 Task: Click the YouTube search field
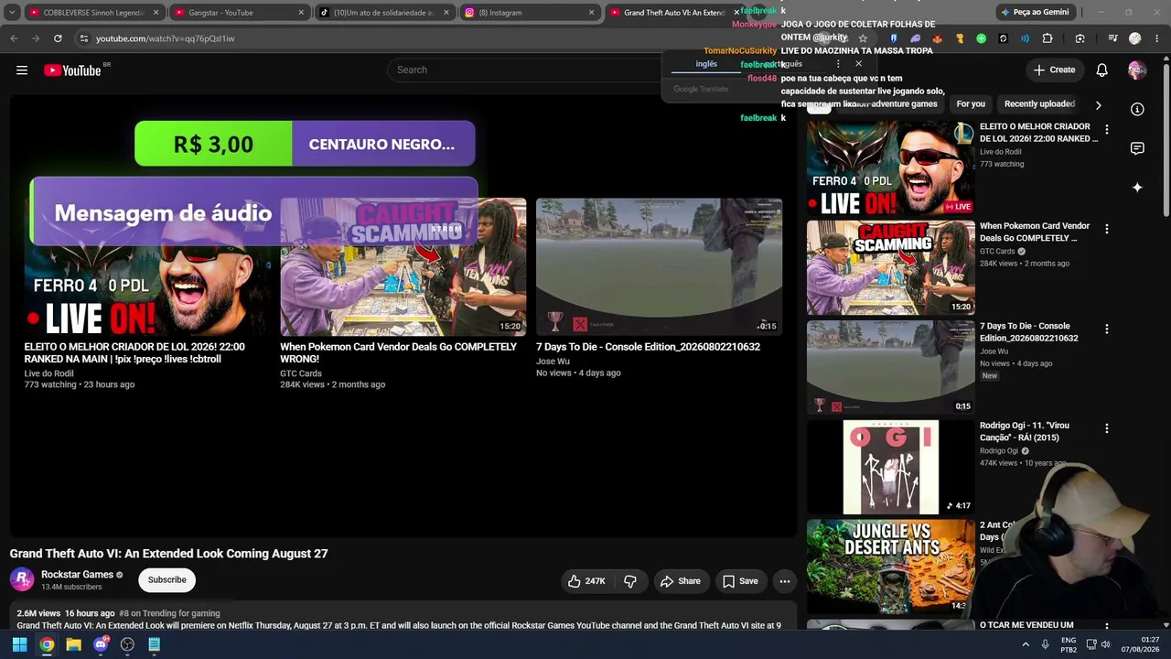click(526, 70)
